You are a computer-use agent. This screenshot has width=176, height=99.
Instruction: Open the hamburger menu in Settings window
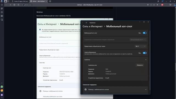pyautogui.click(x=86, y=23)
